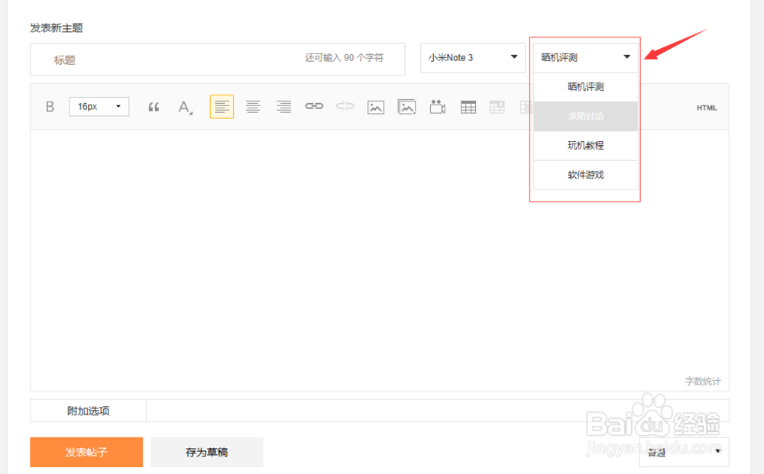Insert a video
The width and height of the screenshot is (764, 474).
438,107
